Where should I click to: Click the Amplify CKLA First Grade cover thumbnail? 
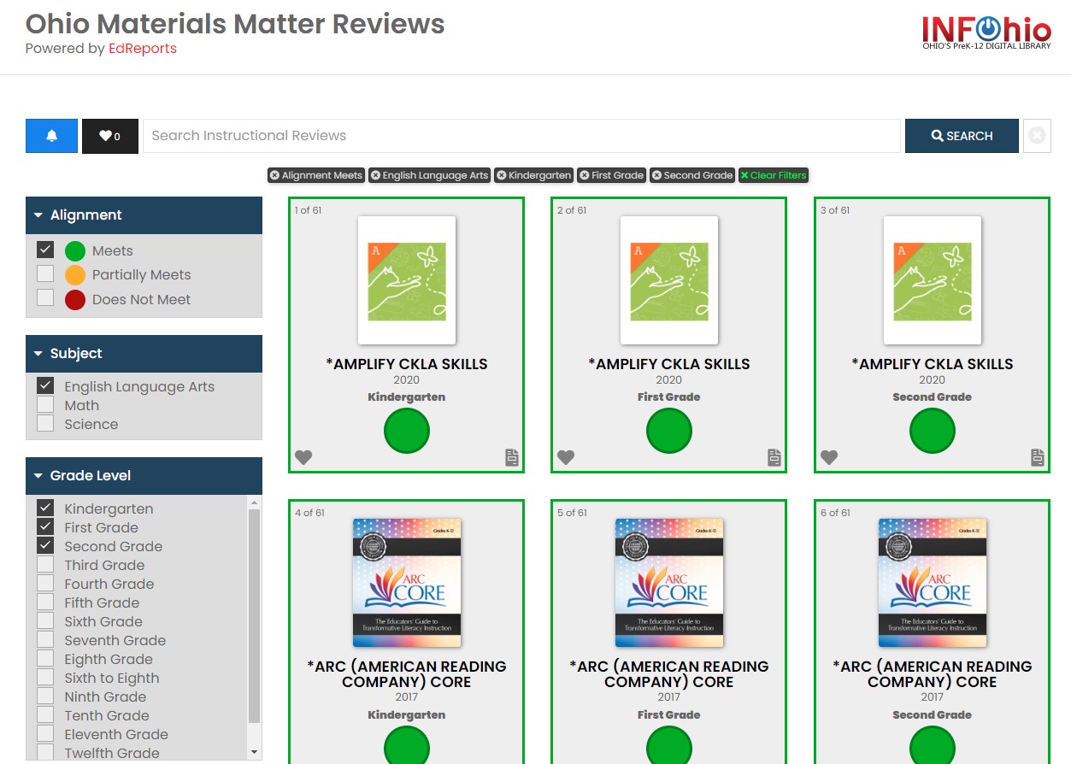tap(669, 280)
